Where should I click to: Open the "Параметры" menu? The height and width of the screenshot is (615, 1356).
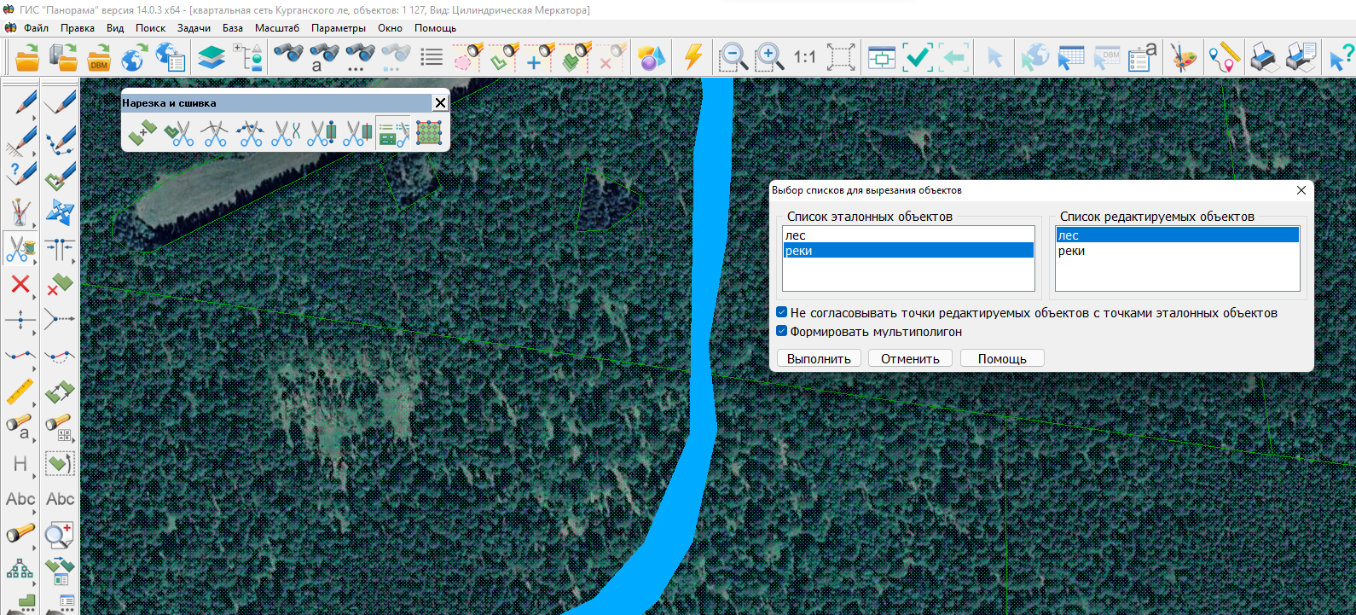pyautogui.click(x=338, y=28)
